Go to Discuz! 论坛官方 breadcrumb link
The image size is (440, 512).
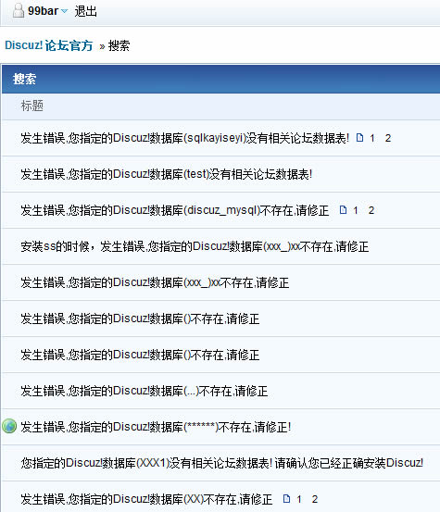point(49,45)
